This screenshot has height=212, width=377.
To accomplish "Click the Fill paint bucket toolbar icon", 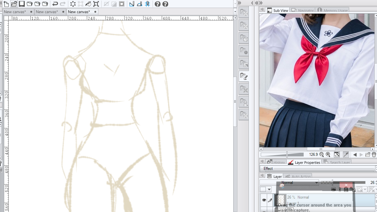I will click(x=88, y=4).
